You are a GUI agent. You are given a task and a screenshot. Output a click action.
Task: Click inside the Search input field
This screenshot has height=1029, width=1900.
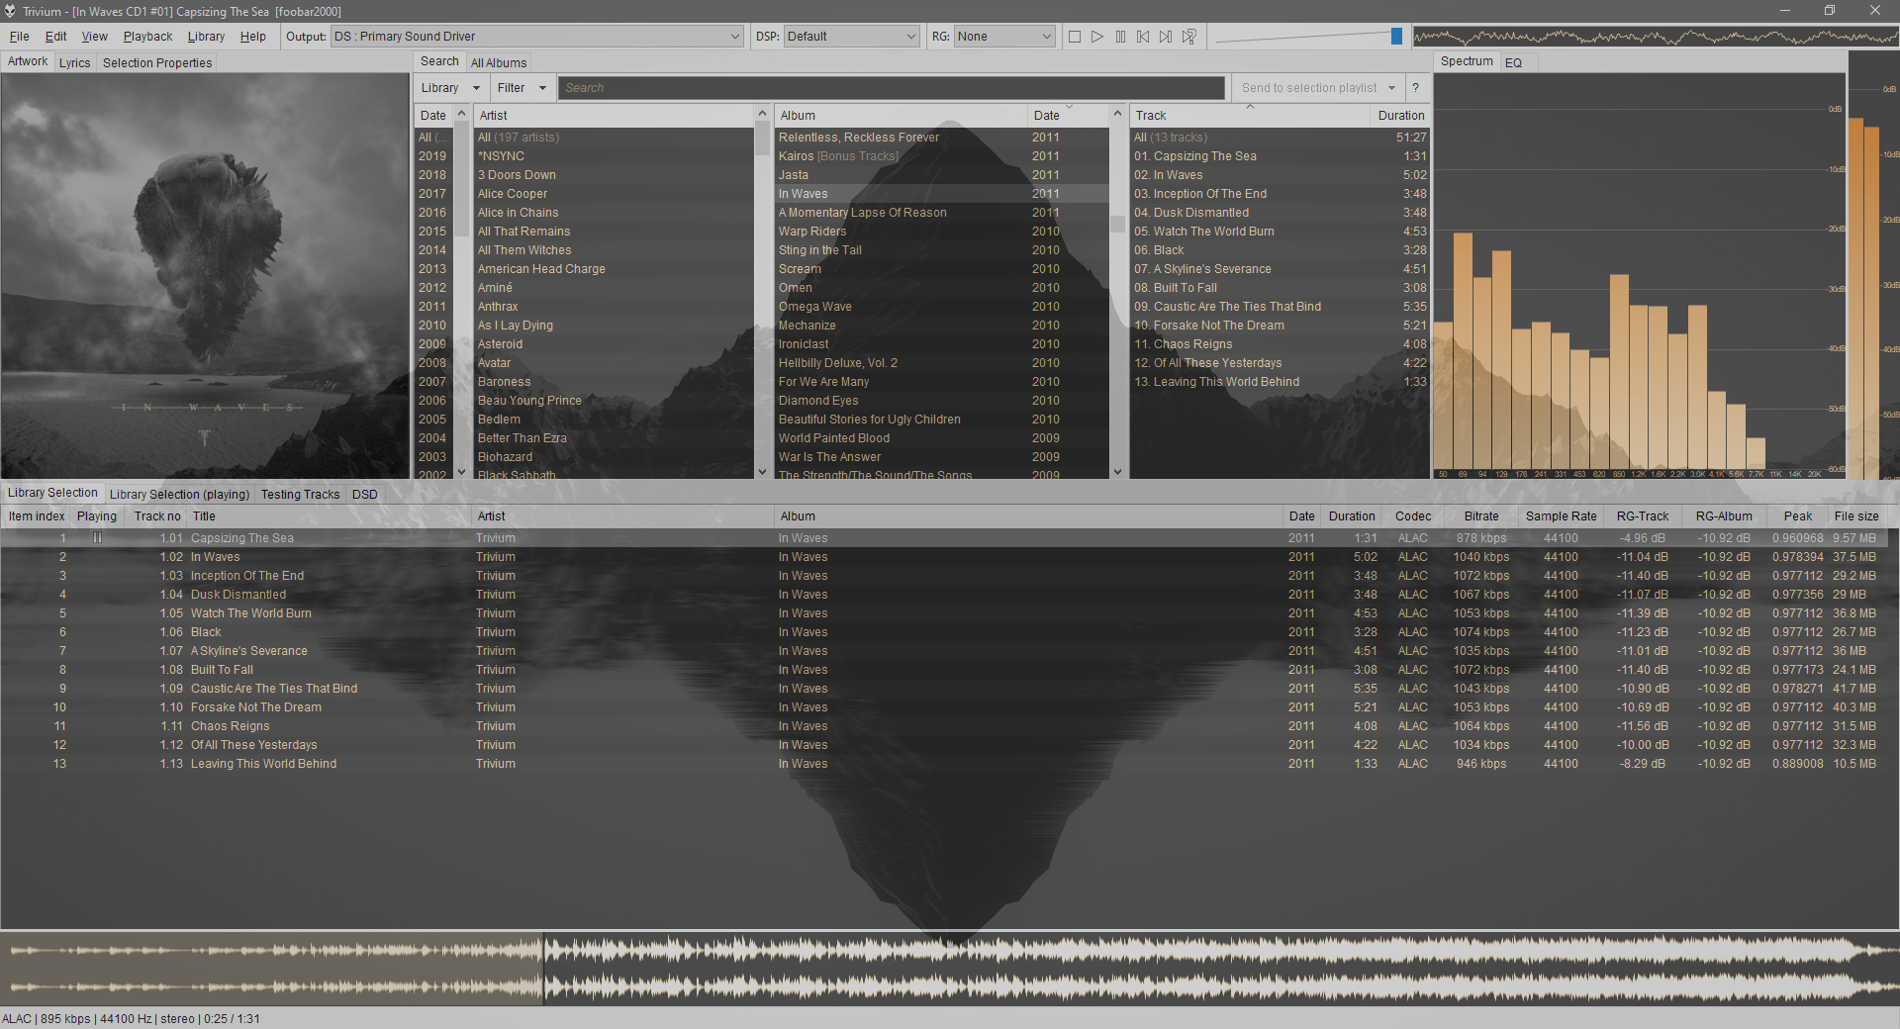[891, 87]
